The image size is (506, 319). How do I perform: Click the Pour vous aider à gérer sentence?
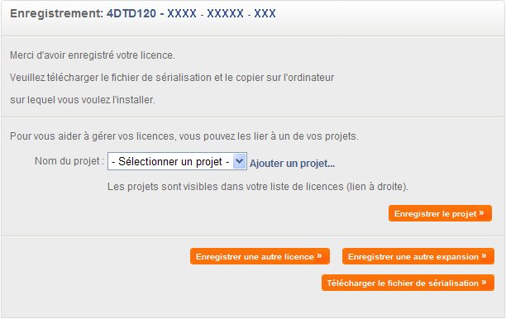pyautogui.click(x=184, y=136)
